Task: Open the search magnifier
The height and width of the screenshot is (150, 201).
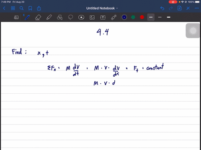Action: (21, 8)
